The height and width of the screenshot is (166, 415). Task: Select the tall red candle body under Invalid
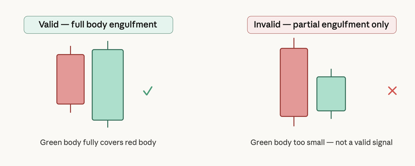[294, 82]
